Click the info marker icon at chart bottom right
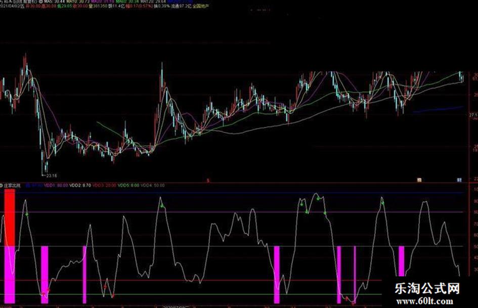This screenshot has width=478, height=308. click(459, 180)
